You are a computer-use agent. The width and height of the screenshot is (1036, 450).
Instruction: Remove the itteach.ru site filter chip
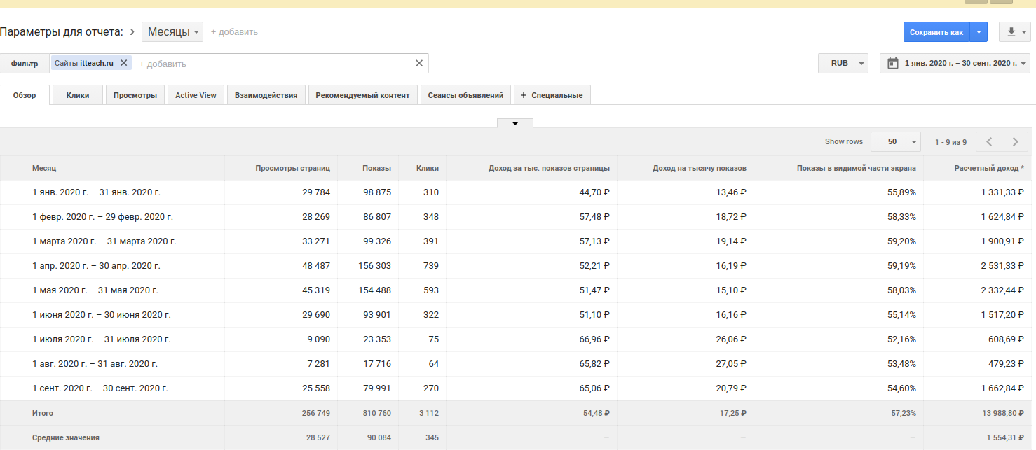pos(124,63)
